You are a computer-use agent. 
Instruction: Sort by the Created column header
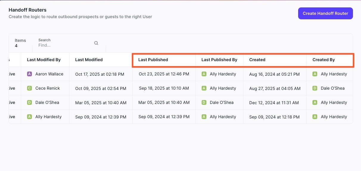pos(257,60)
